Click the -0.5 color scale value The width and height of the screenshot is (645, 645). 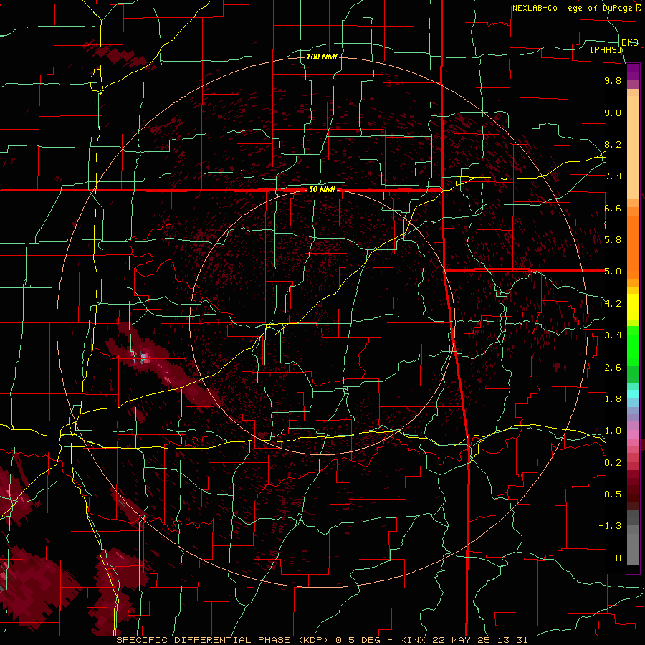(x=610, y=494)
